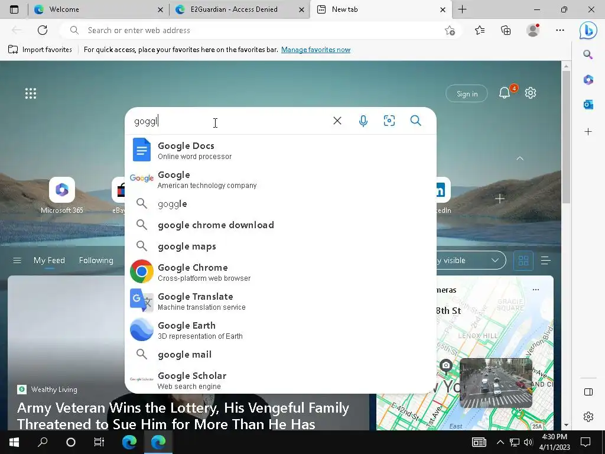Screen dimensions: 605x454
Task: Open Manage favorites now link
Action: click(315, 50)
